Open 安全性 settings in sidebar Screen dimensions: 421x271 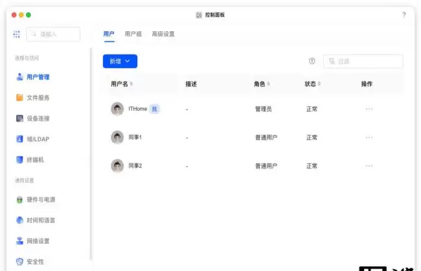30,261
